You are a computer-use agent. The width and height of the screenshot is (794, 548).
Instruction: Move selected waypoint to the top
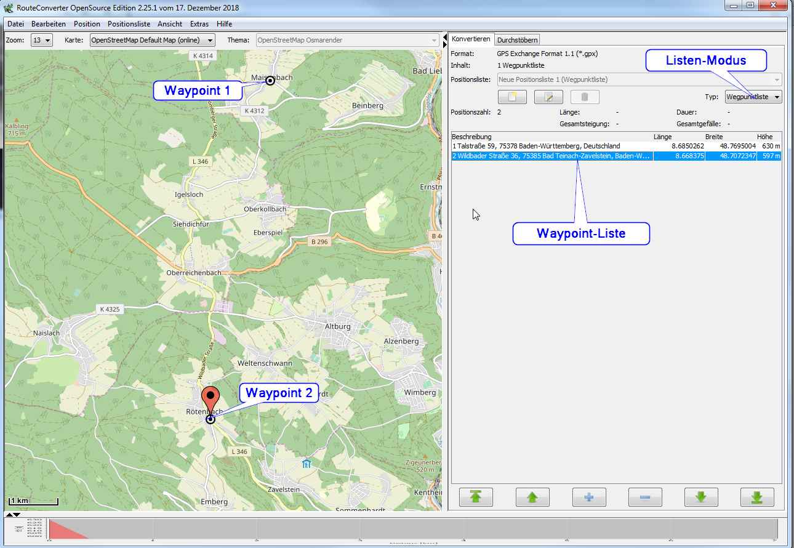[476, 497]
